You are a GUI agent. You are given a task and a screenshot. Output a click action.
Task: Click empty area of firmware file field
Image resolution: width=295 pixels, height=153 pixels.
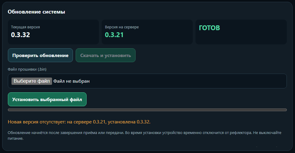[188, 81]
